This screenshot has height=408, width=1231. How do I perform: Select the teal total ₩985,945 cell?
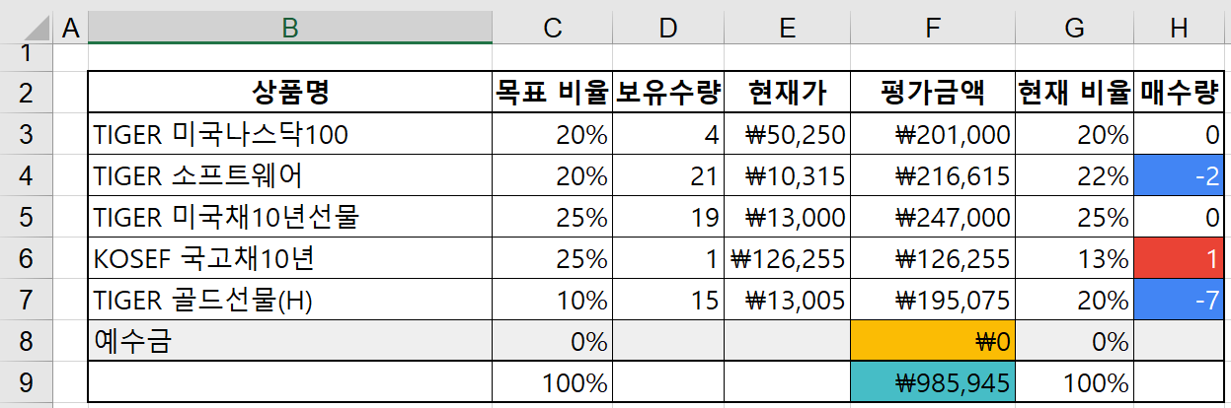(x=933, y=382)
